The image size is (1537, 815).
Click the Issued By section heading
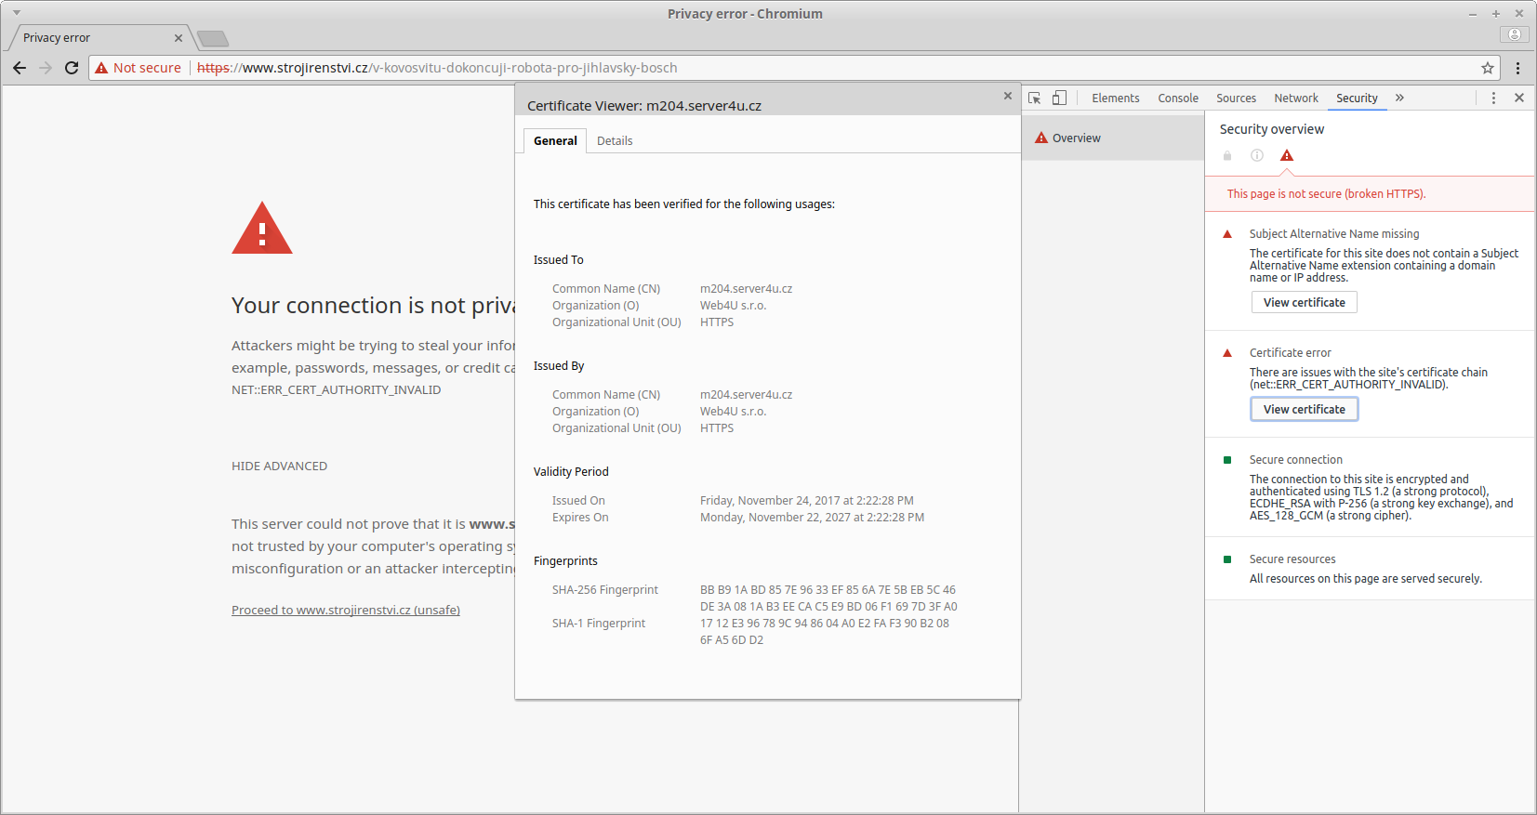tap(559, 366)
